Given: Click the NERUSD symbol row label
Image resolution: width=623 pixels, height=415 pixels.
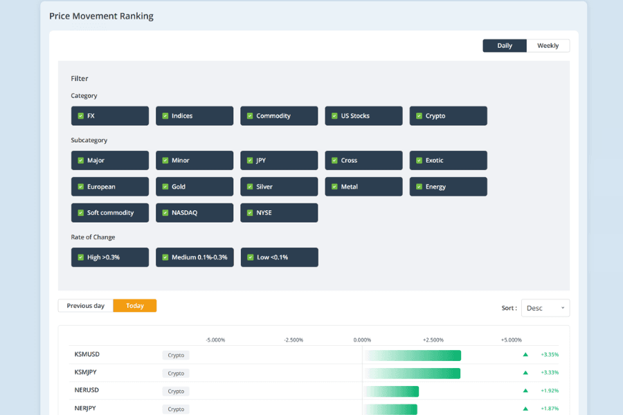Looking at the screenshot, I should point(87,390).
